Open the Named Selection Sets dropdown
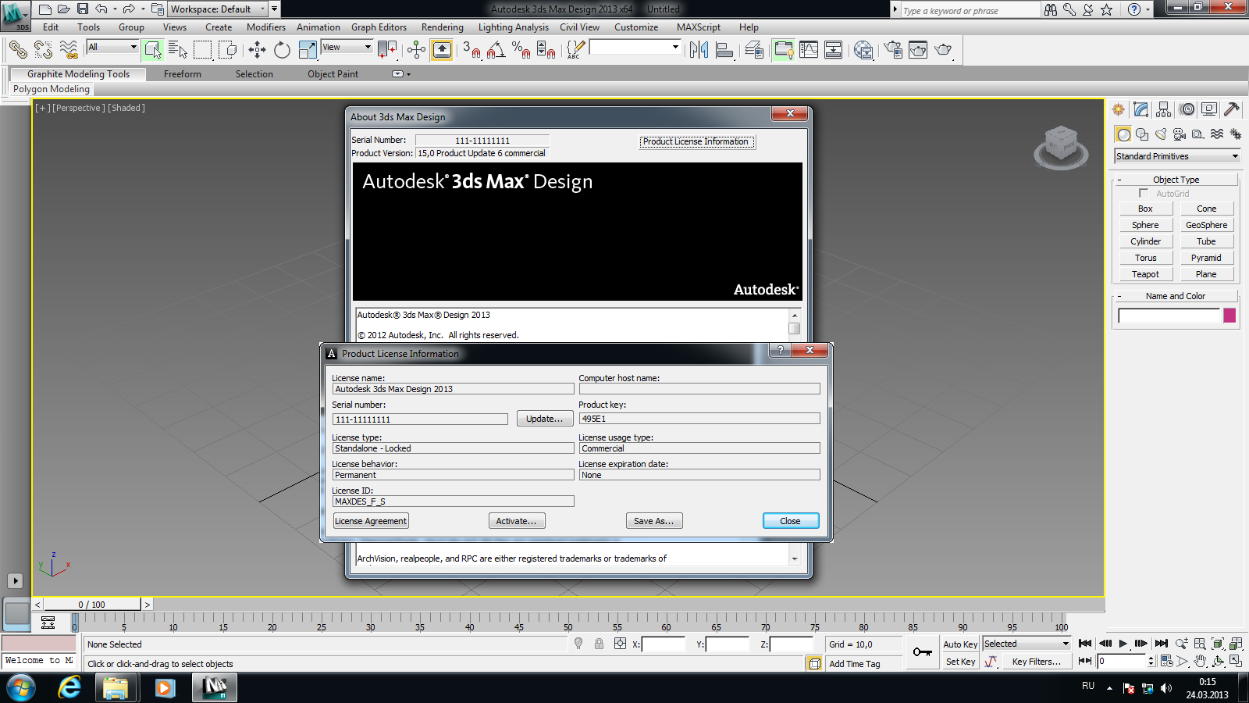Viewport: 1249px width, 703px height. [635, 47]
